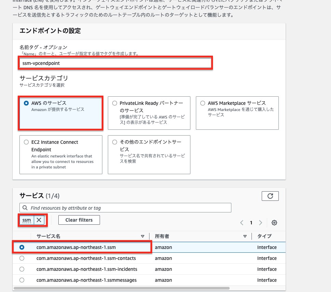Sort by サービス名 column arrow

point(143,236)
